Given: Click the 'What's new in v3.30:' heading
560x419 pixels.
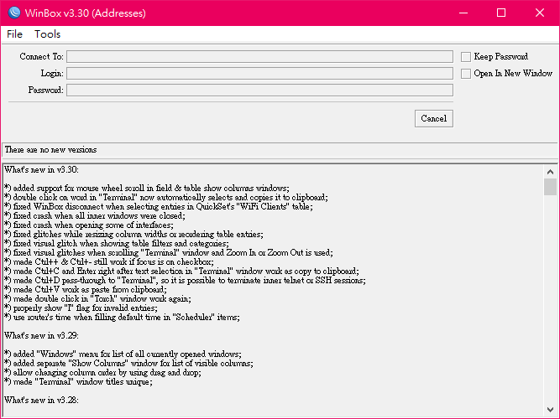Looking at the screenshot, I should point(41,170).
